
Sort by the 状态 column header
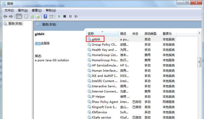136,34
